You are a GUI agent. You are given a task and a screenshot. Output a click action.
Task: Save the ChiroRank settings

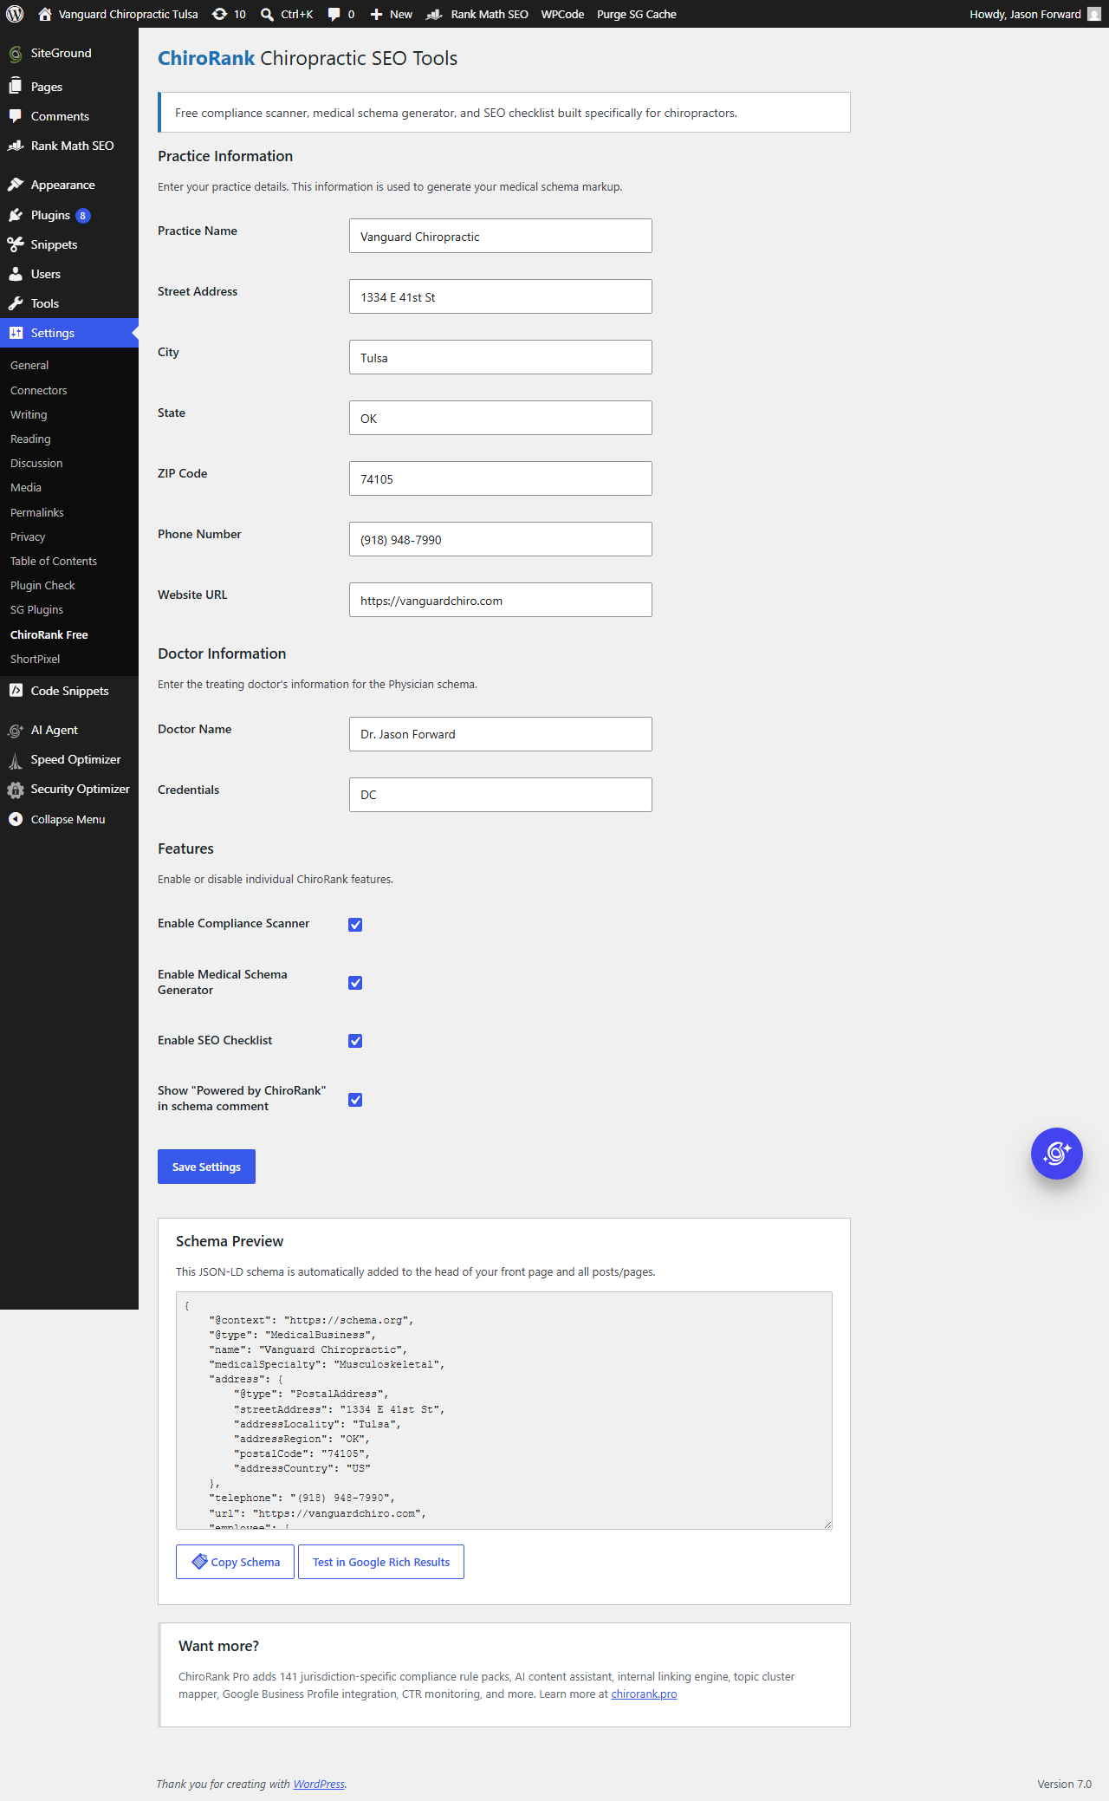click(x=206, y=1167)
